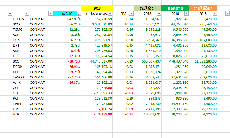This screenshot has width=230, height=138.
Task: Open the % CHG sort filter dropdown
Action: pyautogui.click(x=79, y=14)
